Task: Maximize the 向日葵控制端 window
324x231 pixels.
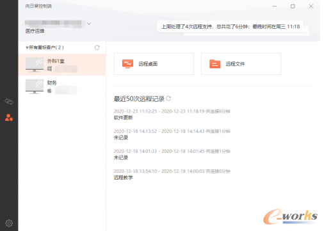Action: point(293,6)
